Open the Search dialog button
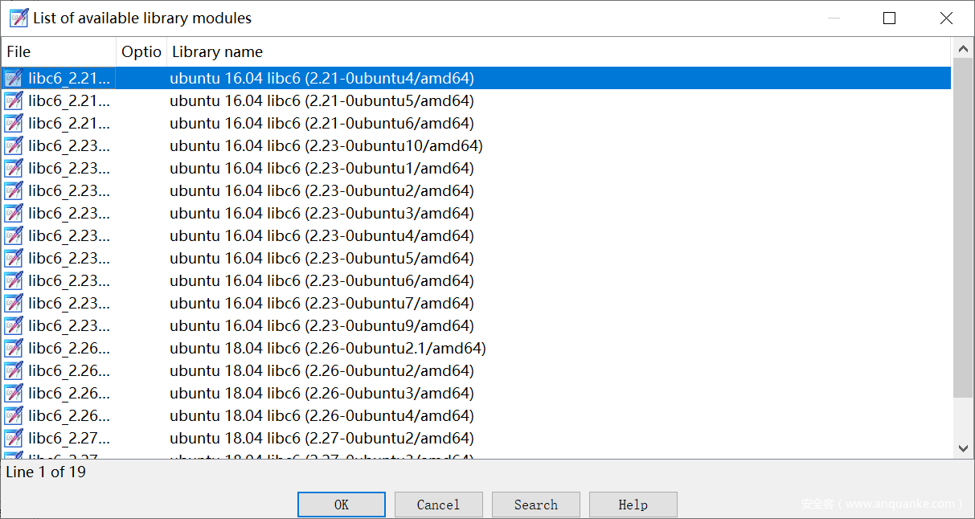 [x=535, y=505]
